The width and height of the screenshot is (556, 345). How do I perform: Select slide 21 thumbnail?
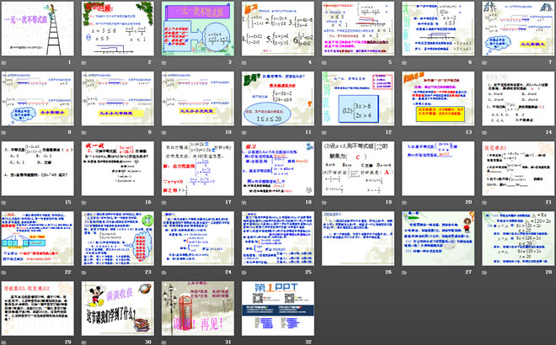click(516, 170)
